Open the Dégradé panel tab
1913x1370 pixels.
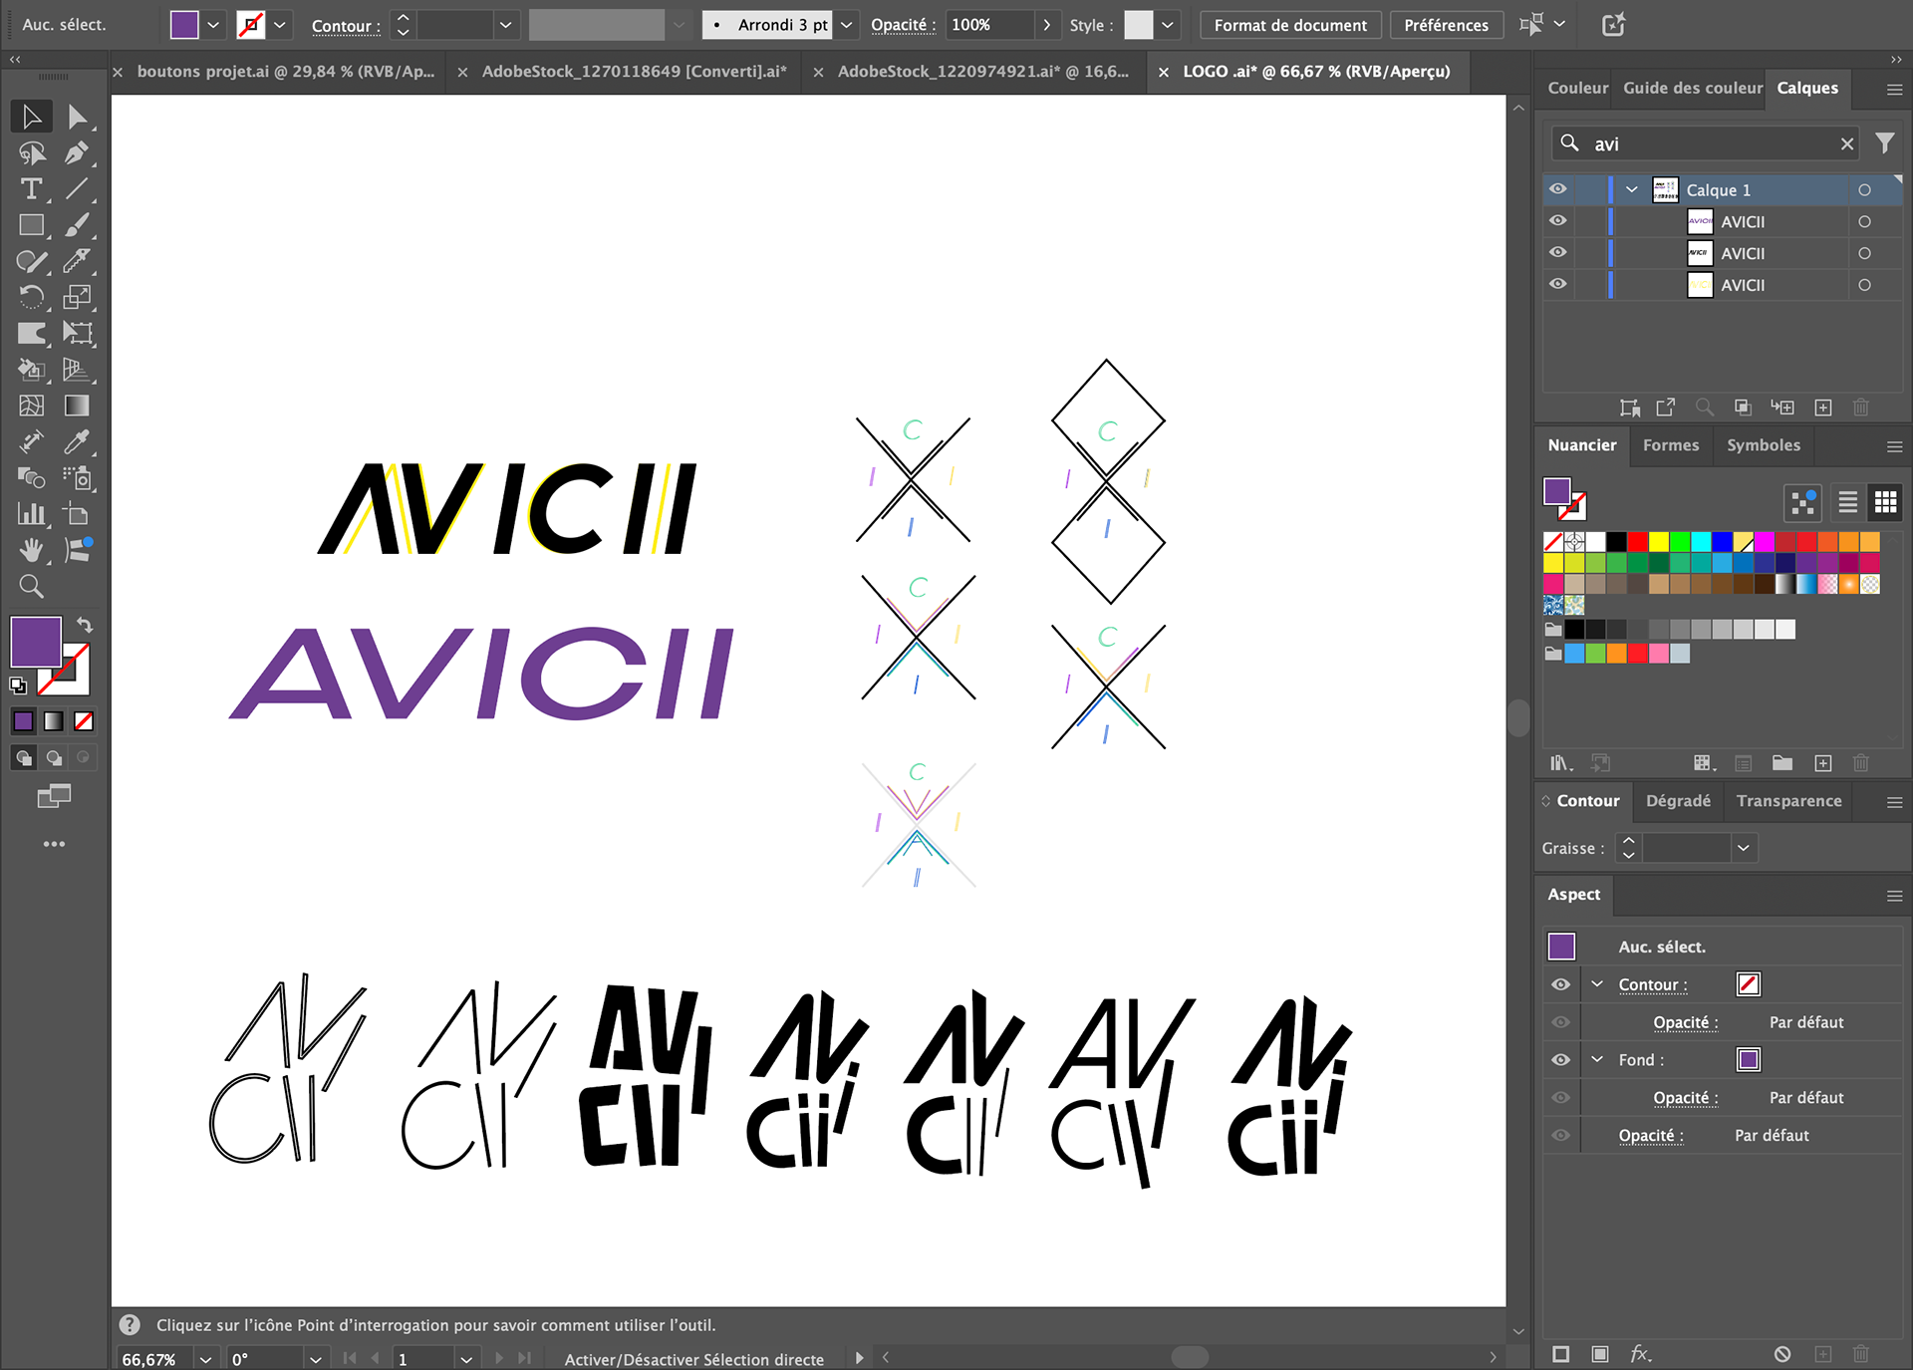click(x=1678, y=801)
